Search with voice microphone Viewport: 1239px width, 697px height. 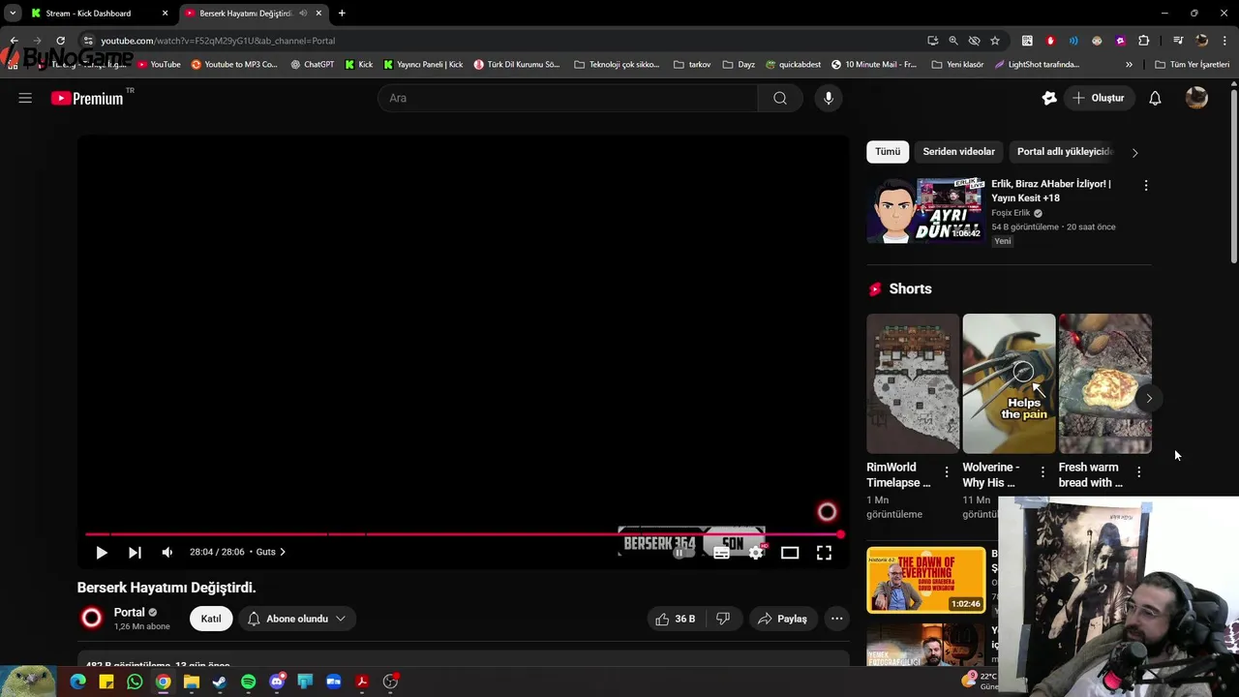(829, 98)
